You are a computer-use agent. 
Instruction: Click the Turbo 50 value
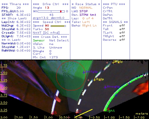(47, 29)
